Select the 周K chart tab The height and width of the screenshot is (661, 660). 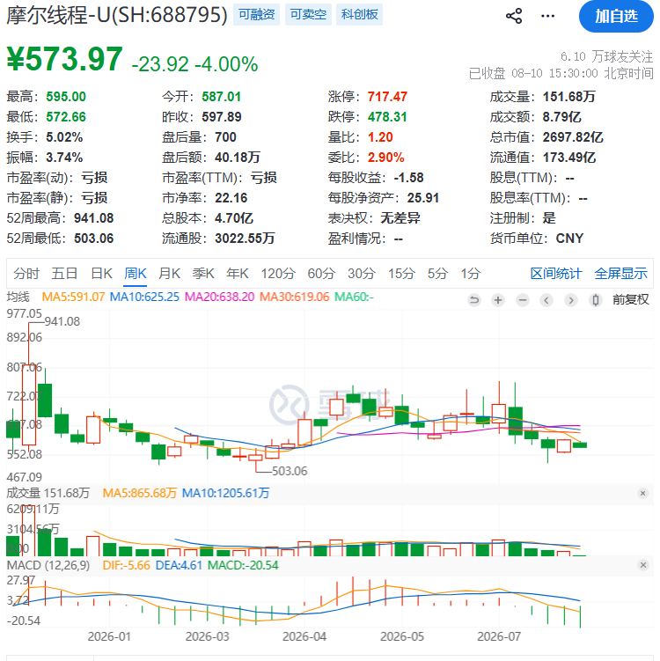[136, 273]
